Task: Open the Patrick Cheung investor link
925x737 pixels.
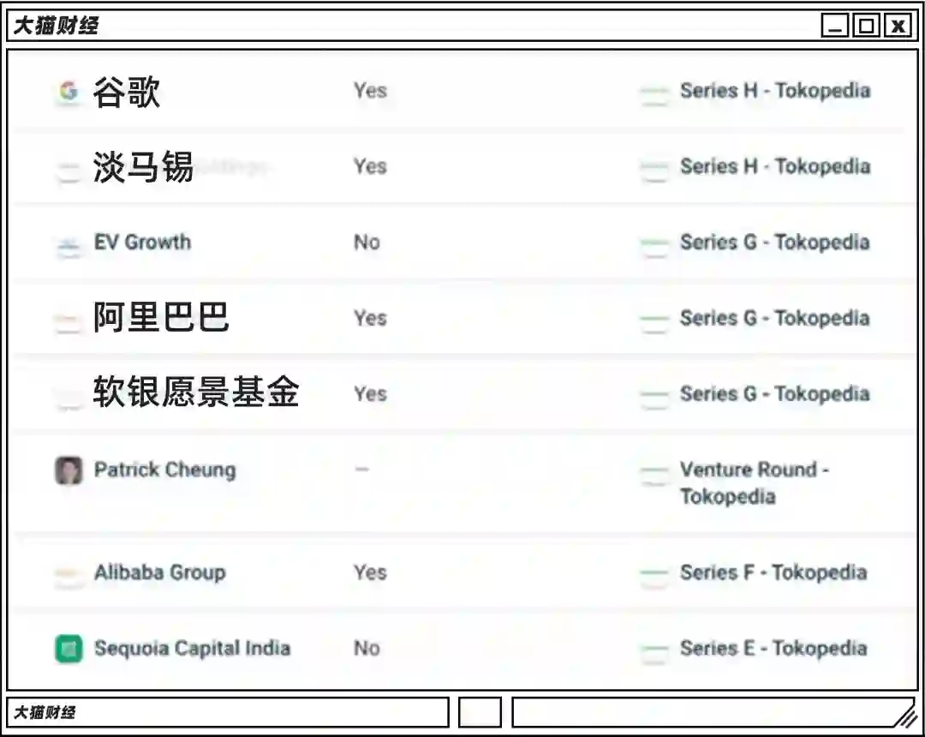Action: [165, 470]
